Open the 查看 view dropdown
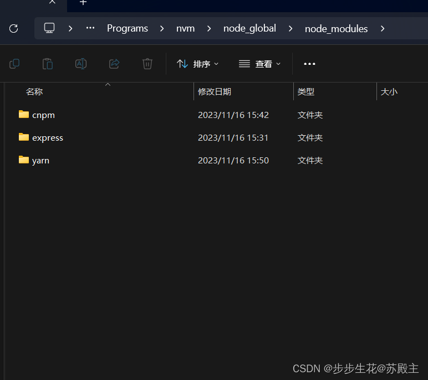 (259, 64)
